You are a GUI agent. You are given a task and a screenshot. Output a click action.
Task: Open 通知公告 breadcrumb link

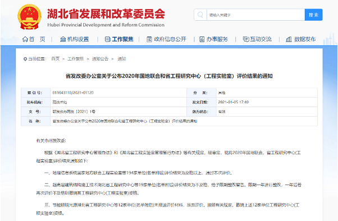click(100, 59)
